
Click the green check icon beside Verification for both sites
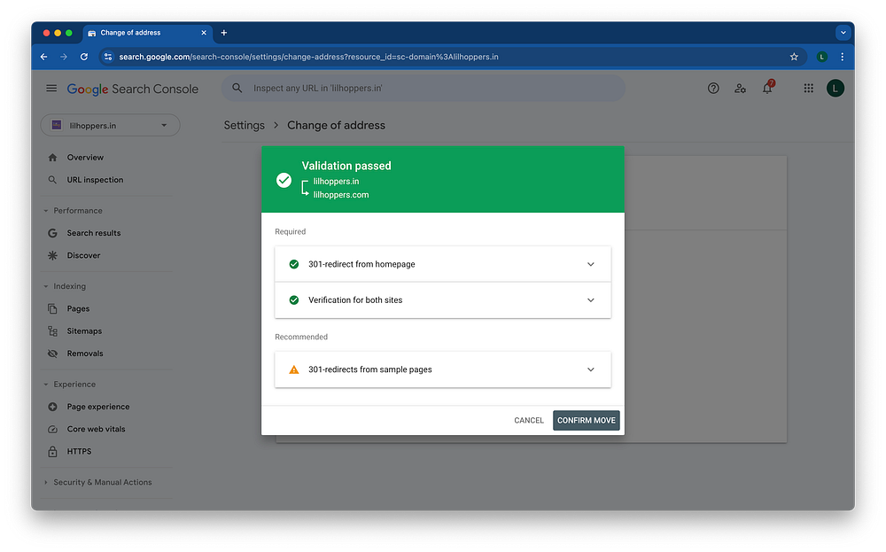click(294, 300)
